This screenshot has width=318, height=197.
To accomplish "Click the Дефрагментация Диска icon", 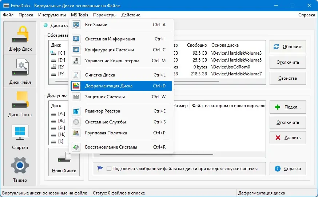I will (76, 86).
